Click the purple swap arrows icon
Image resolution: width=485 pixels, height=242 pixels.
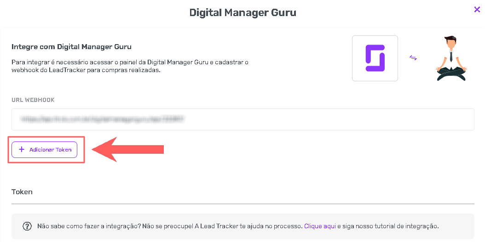[x=413, y=58]
